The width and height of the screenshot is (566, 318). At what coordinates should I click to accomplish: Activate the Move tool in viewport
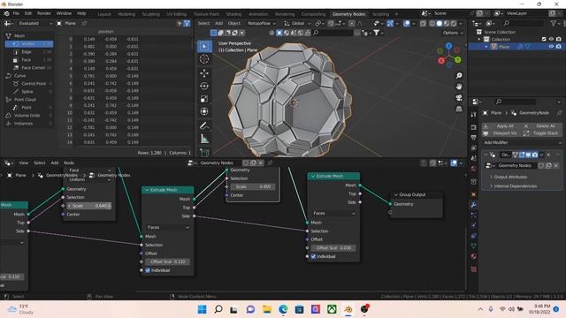[204, 73]
